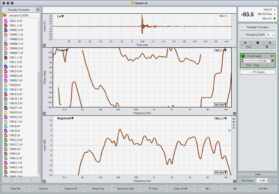Open the magnitude plot gear settings
The height and width of the screenshot is (194, 279).
(x=235, y=181)
